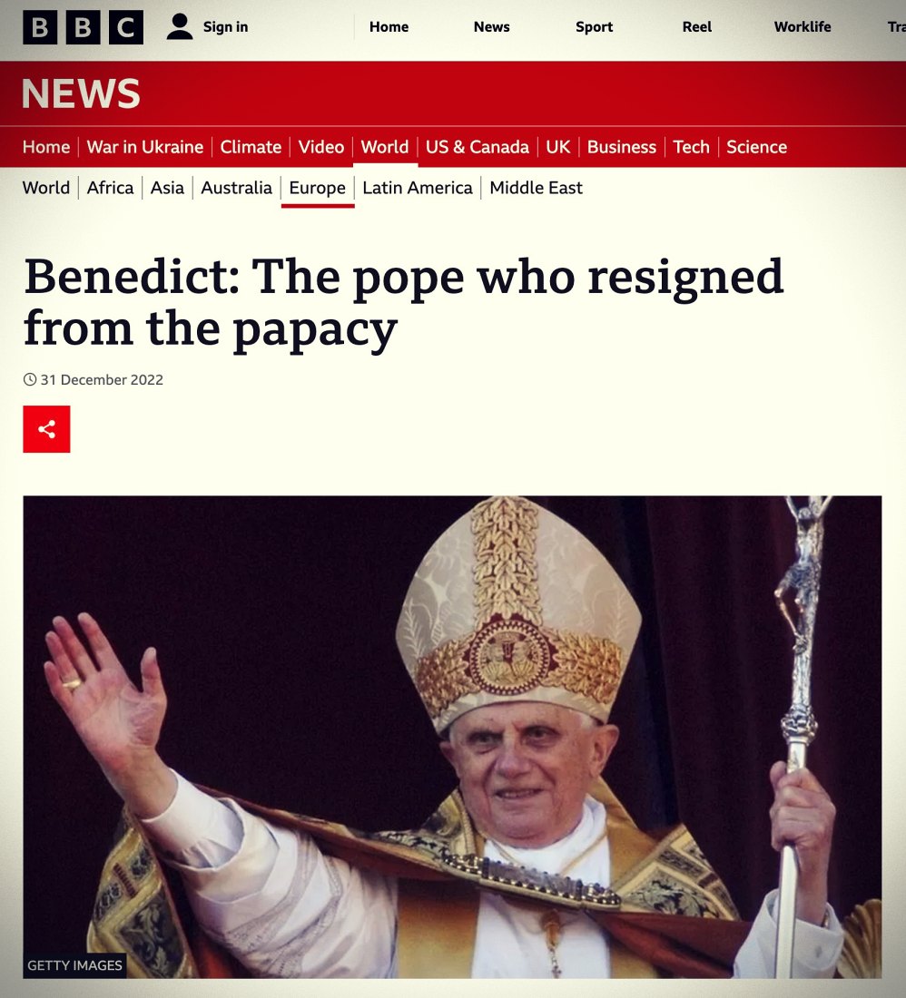Click the NEWS banner heading
This screenshot has height=998, width=906.
pos(81,93)
